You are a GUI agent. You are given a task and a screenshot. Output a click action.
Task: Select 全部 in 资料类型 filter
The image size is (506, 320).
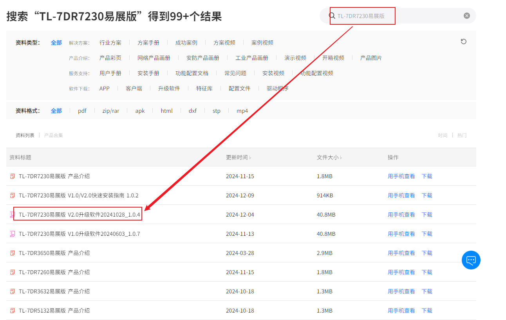pyautogui.click(x=56, y=43)
